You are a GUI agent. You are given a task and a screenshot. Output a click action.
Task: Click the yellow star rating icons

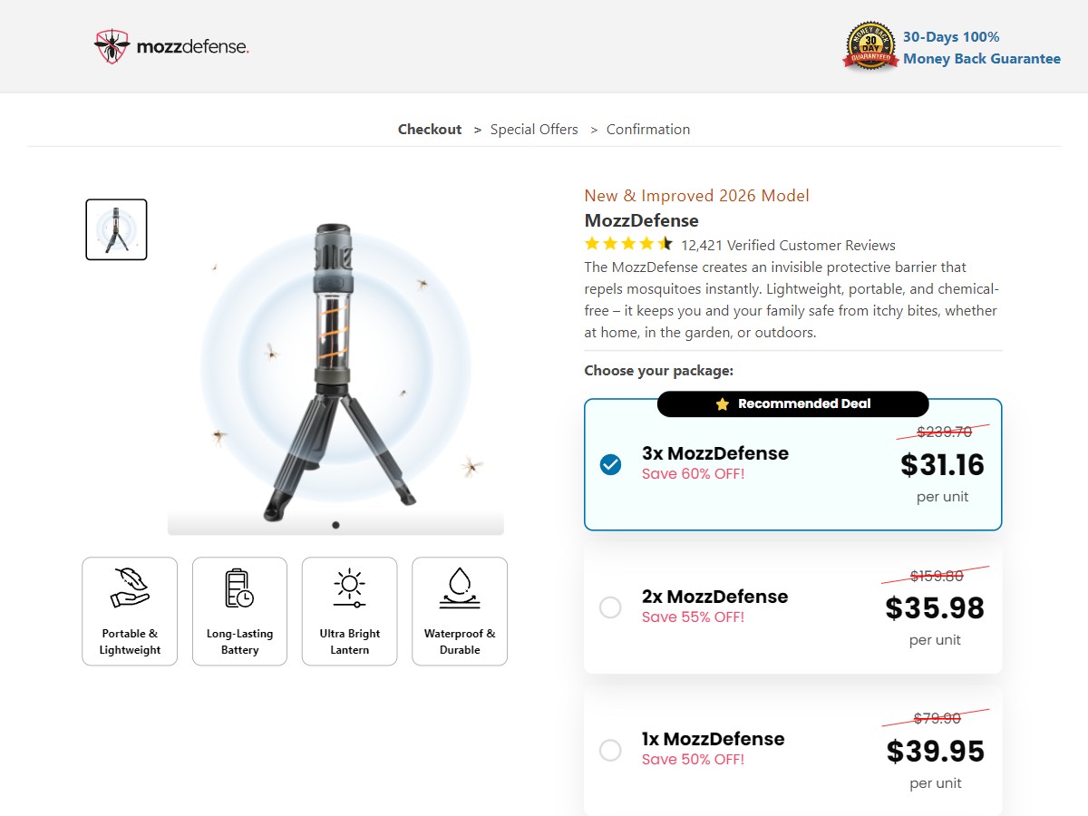pyautogui.click(x=628, y=244)
